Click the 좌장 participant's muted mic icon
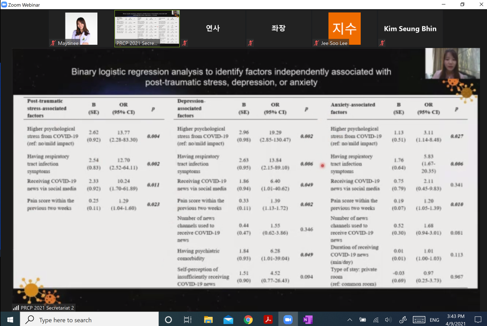This screenshot has height=326, width=487. (x=251, y=43)
